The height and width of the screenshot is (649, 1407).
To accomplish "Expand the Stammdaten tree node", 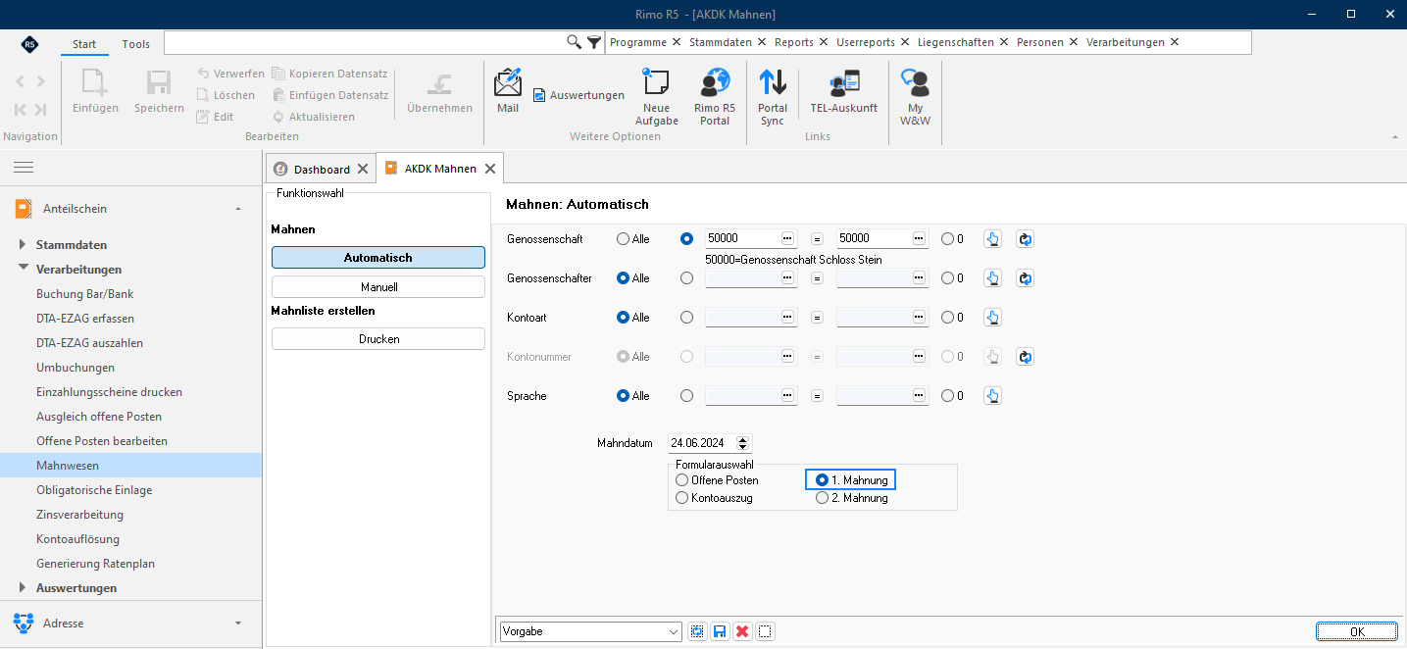I will pyautogui.click(x=24, y=245).
